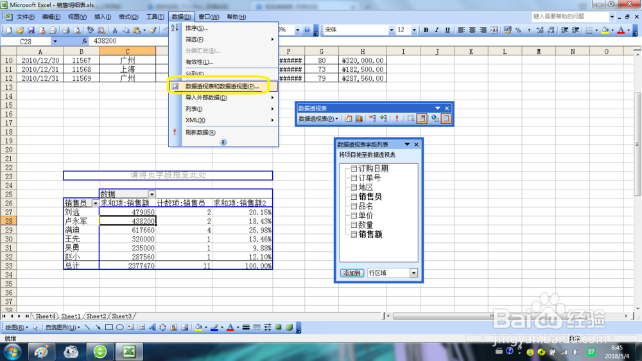642x361 pixels.
Task: Switch to the Sheet3 tab
Action: point(121,316)
